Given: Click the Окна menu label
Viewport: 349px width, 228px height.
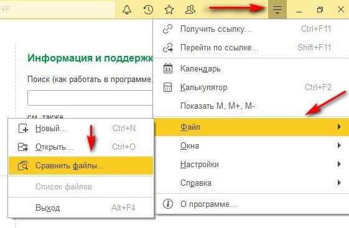Looking at the screenshot, I should (x=189, y=146).
